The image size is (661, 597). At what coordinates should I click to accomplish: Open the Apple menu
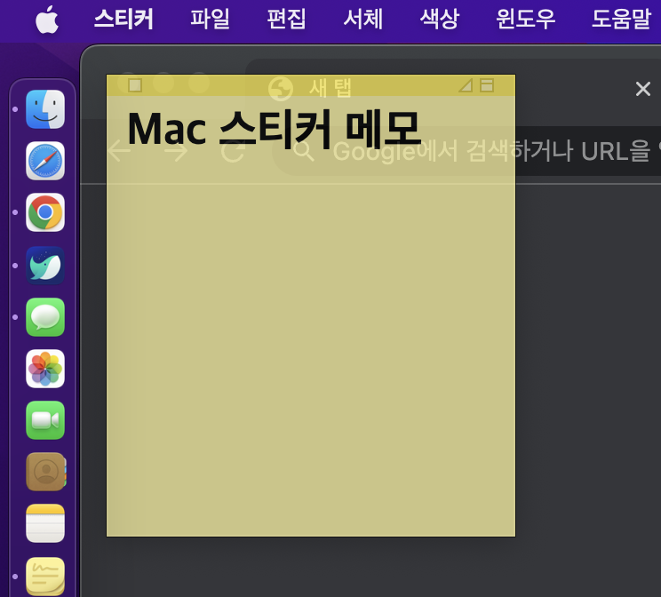pyautogui.click(x=47, y=20)
